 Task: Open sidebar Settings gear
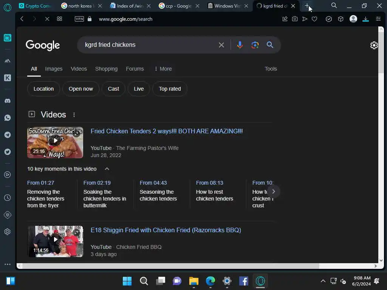point(8,231)
